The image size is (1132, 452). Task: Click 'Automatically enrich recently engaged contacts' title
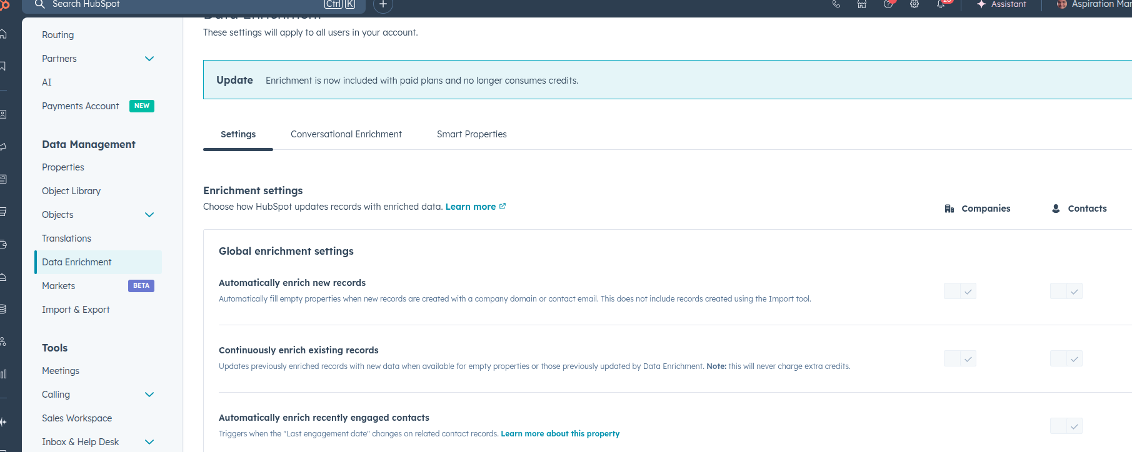[324, 418]
